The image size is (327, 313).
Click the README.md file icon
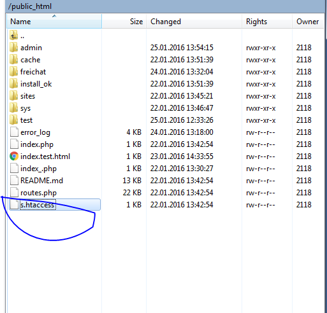[14, 180]
